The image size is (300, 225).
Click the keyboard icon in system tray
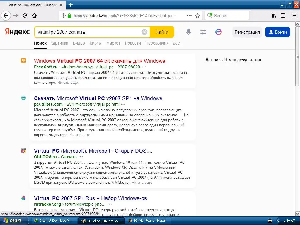click(270, 221)
